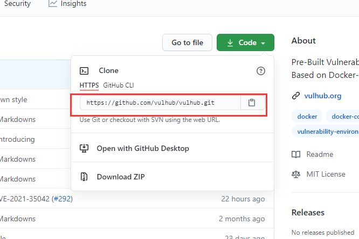
Task: Click the 'ntroducing' commit message
Action: (x=17, y=139)
